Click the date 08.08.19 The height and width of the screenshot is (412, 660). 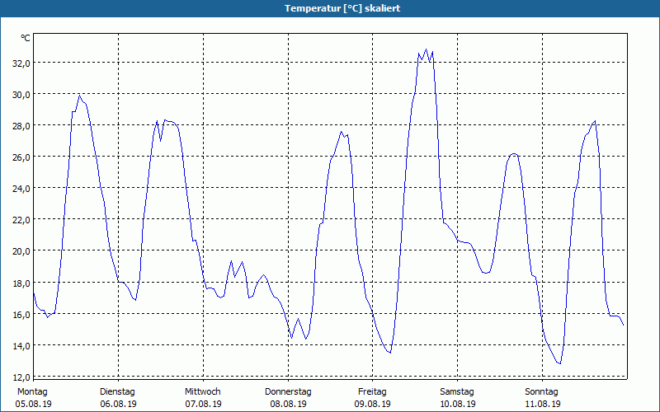(x=288, y=404)
